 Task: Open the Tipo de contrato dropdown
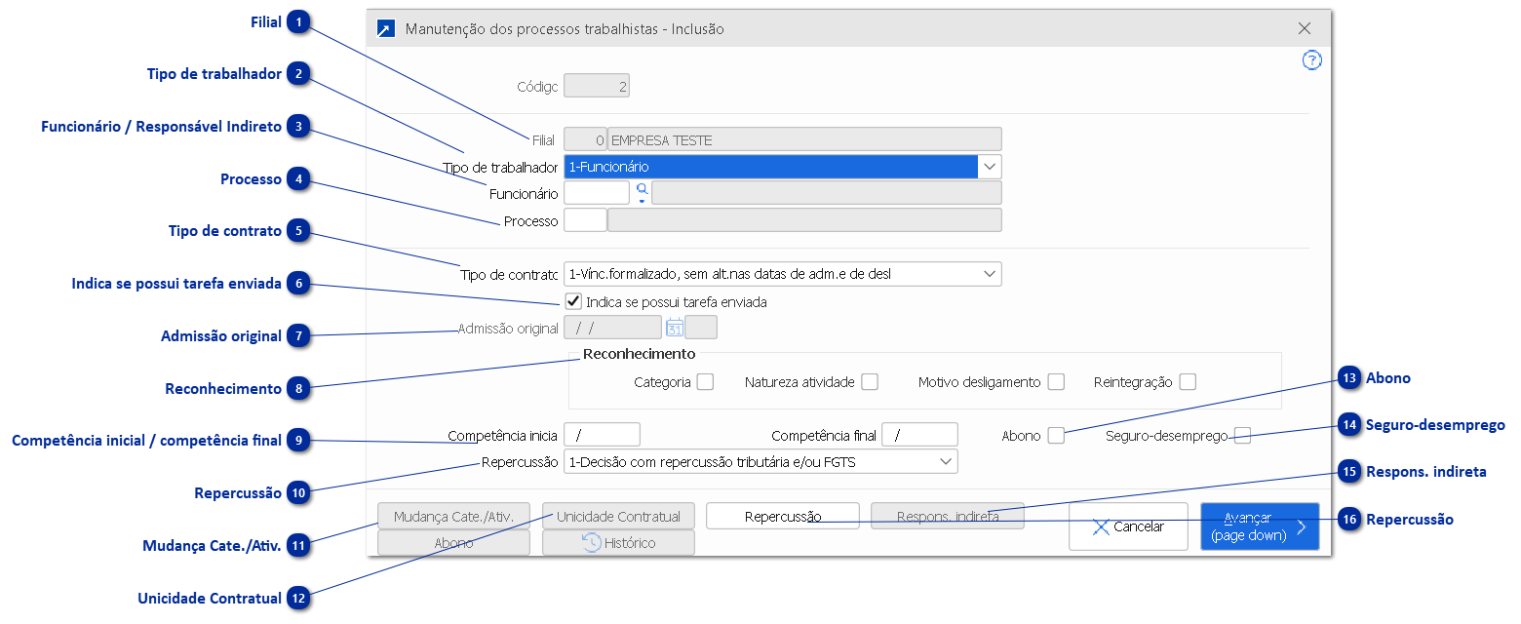[x=990, y=274]
